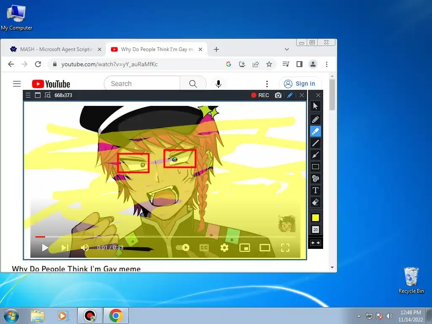Open the YouTube guide hamburger menu
432x324 pixels.
(x=17, y=84)
